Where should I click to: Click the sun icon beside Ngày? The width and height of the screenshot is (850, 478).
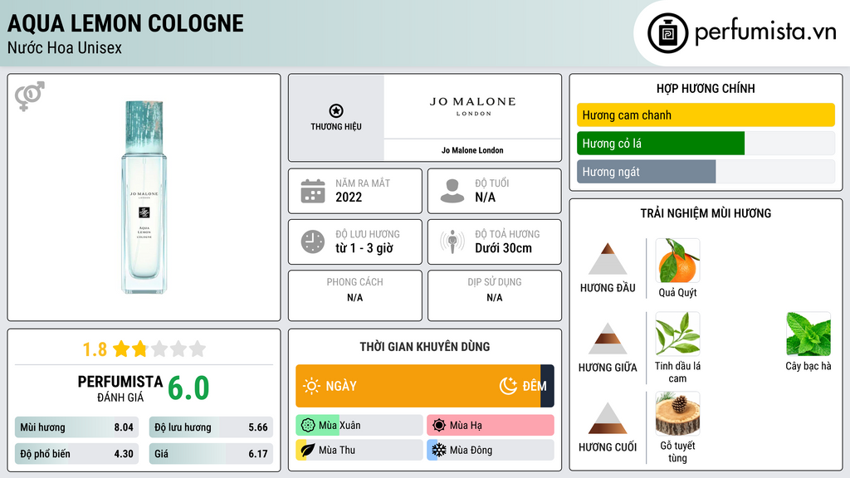tap(311, 386)
